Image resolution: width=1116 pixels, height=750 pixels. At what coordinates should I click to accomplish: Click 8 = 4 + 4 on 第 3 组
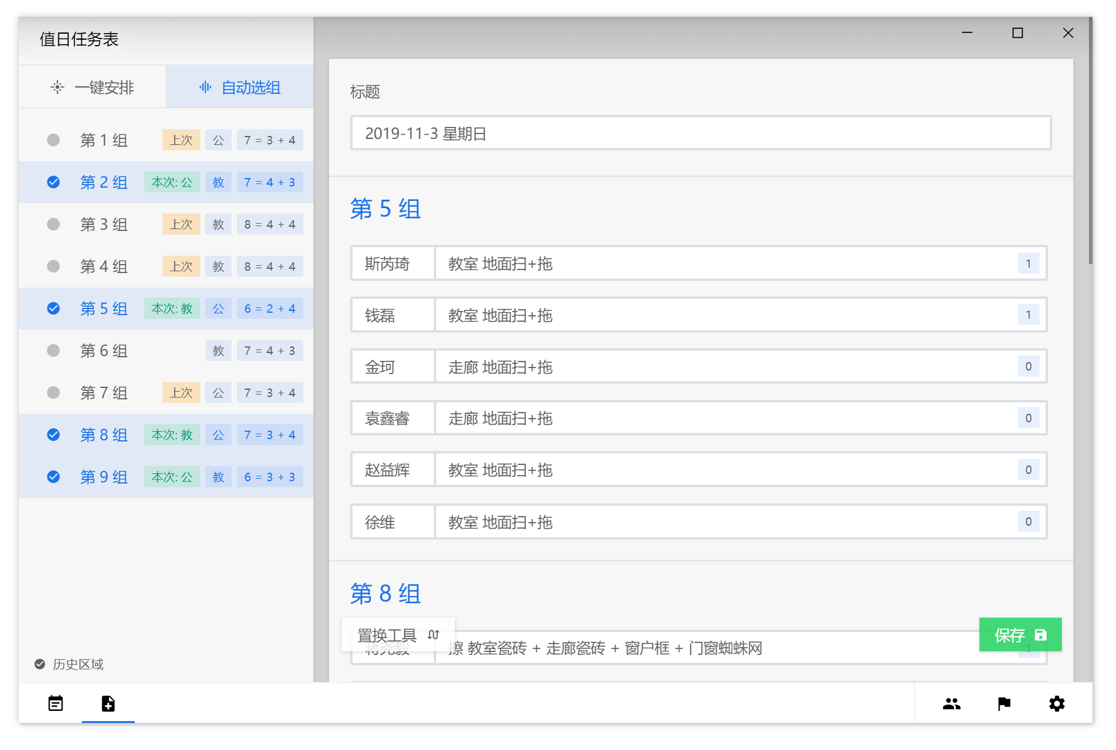270,224
